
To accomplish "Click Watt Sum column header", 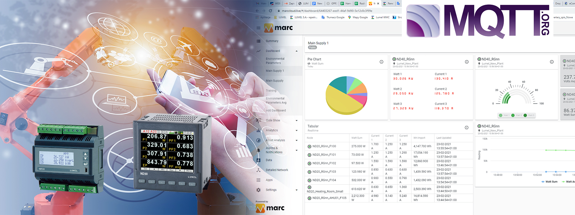I will point(357,138).
